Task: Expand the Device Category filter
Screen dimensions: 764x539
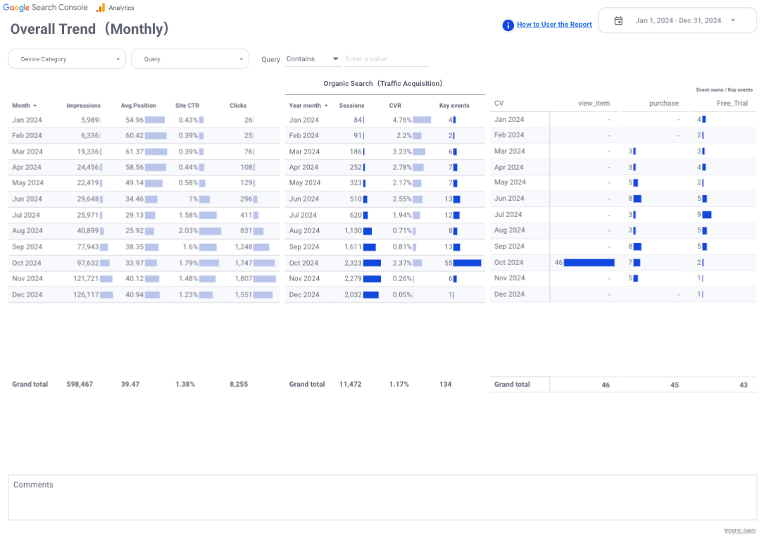Action: coord(67,59)
